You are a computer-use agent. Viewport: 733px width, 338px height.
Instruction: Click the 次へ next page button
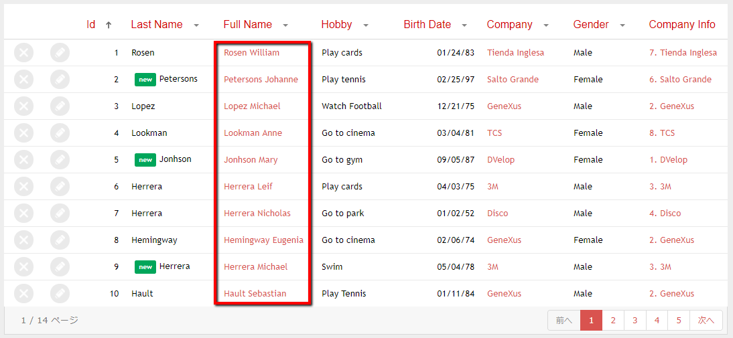706,321
